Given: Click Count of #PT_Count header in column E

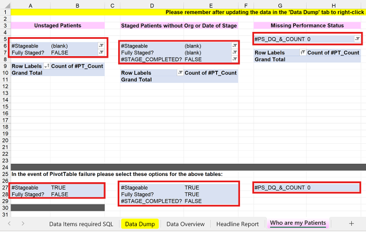Looking at the screenshot, I should [x=211, y=72].
